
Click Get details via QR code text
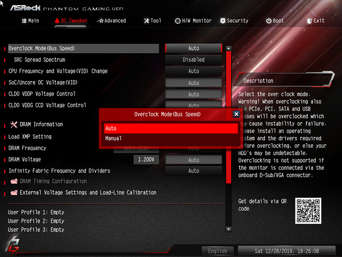262,205
